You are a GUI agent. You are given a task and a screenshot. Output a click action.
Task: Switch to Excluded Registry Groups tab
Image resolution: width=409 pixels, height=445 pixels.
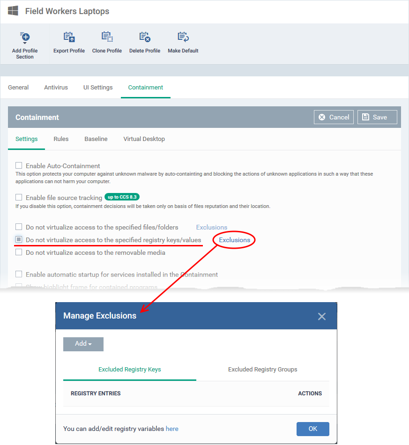click(x=262, y=369)
